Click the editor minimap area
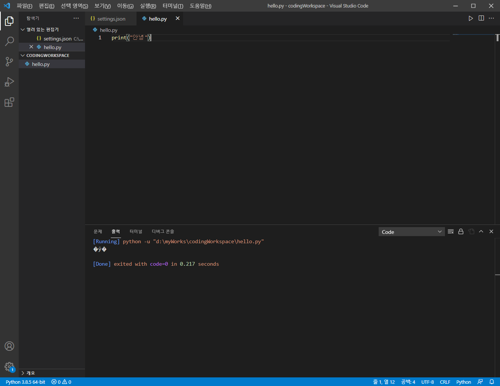Screen dimensions: 500x386 [473, 129]
